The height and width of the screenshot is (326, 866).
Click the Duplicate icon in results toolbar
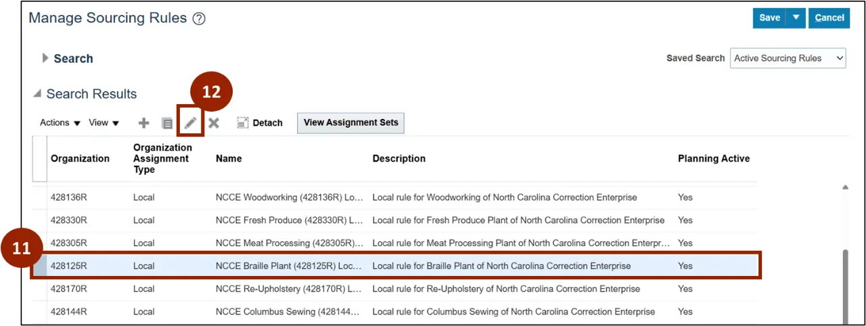pos(167,123)
